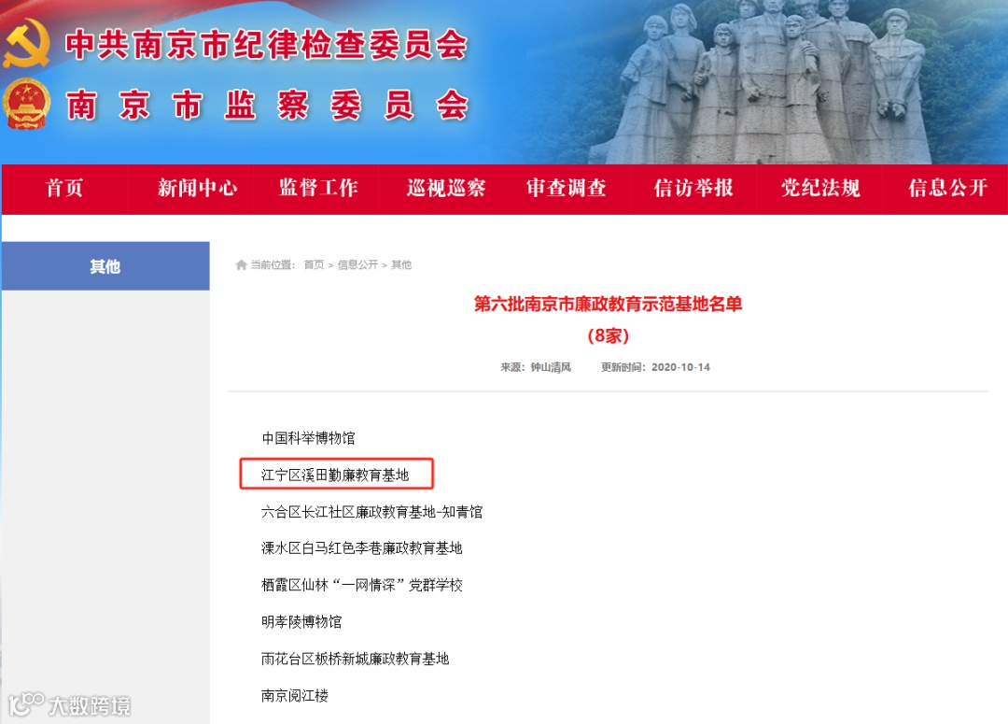
Task: Click the 其他 breadcrumb link
Action: pos(401,265)
